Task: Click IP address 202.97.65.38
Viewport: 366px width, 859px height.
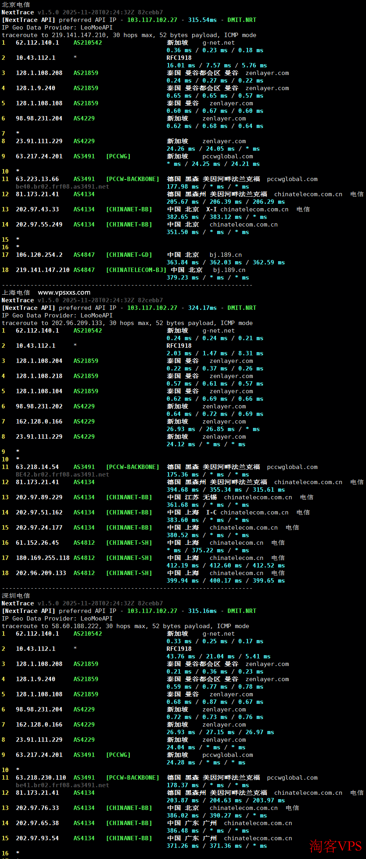Action: click(37, 823)
